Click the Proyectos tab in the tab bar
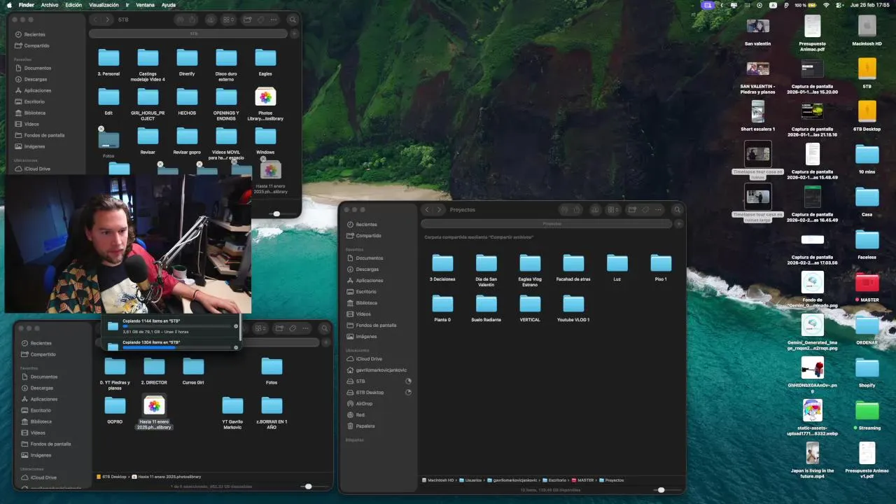Image resolution: width=896 pixels, height=504 pixels. pos(547,224)
